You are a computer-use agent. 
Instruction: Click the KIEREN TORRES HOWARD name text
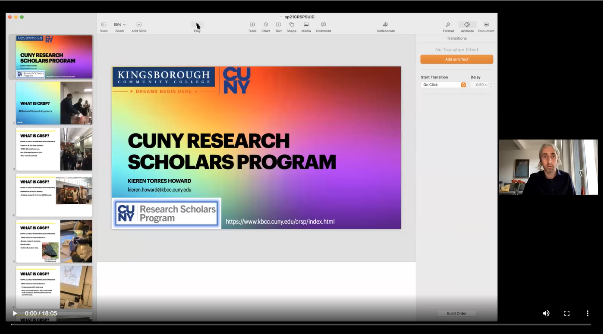click(x=160, y=181)
